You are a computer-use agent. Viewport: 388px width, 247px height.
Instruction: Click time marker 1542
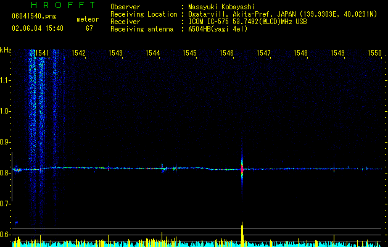(78, 53)
